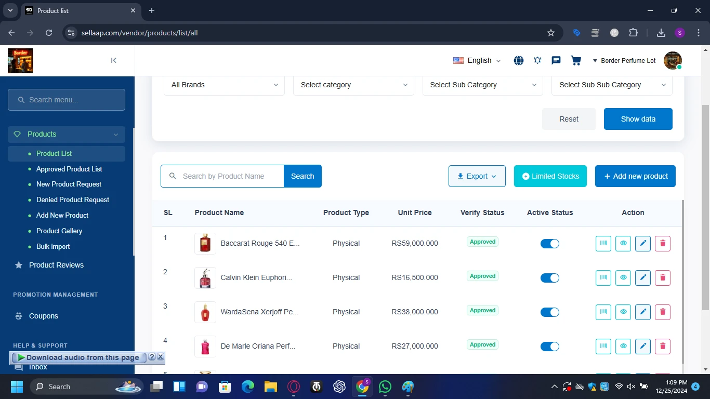Open the browser Extensions puzzle icon
Image resolution: width=710 pixels, height=399 pixels.
[x=633, y=33]
